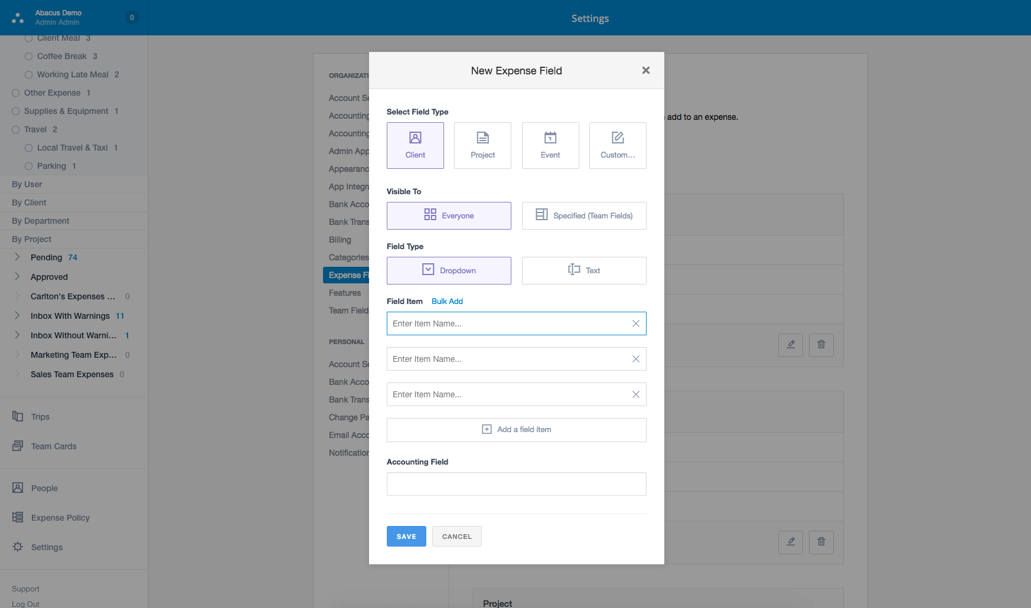Open Team Cards from sidebar
The height and width of the screenshot is (608, 1031).
tap(54, 446)
